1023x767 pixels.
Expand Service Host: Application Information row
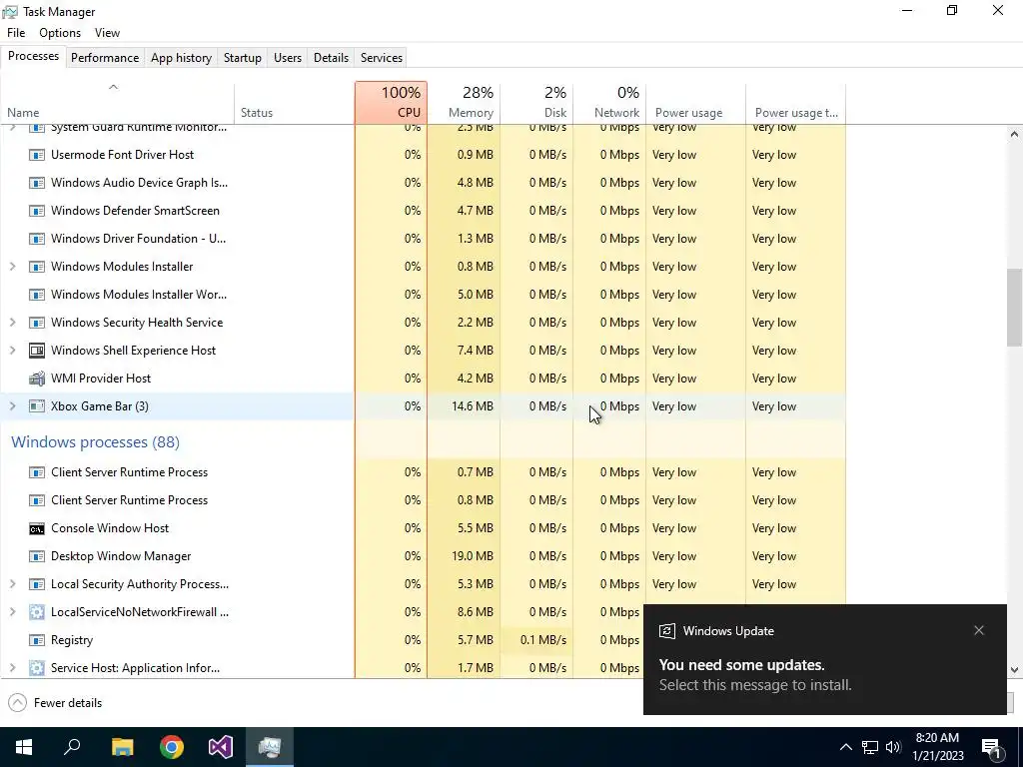point(12,668)
